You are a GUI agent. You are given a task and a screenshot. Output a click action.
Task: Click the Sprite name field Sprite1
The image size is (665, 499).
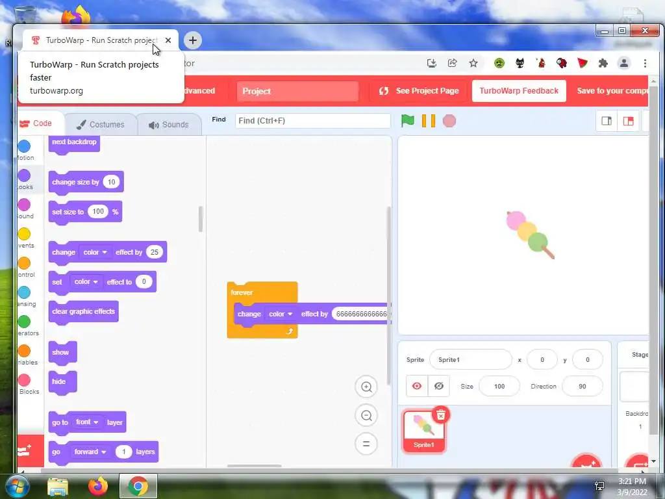tap(470, 360)
